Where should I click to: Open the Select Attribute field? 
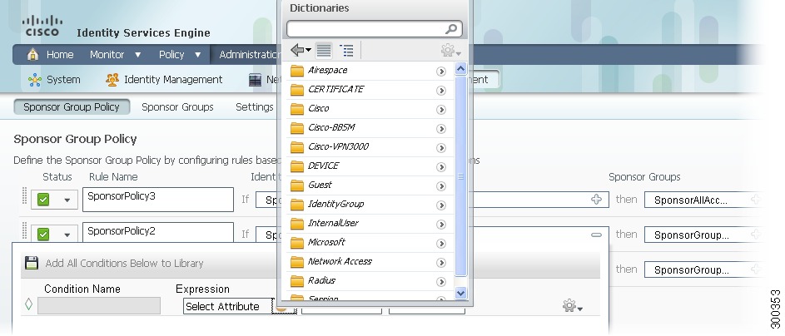(227, 307)
